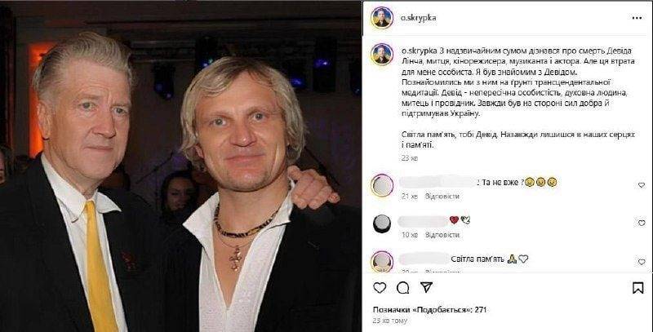This screenshot has height=332, width=653.
Task: Reply to the comment posted 10 хв ago
Action: click(442, 235)
